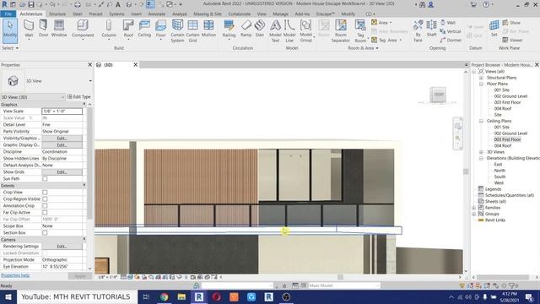The height and width of the screenshot is (304, 540).
Task: Enable the Crop View checkbox
Action: point(45,193)
